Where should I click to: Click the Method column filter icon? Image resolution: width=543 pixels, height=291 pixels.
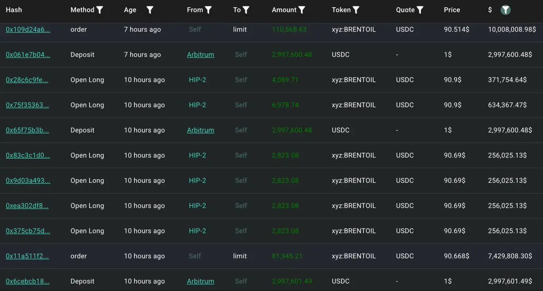(x=100, y=10)
